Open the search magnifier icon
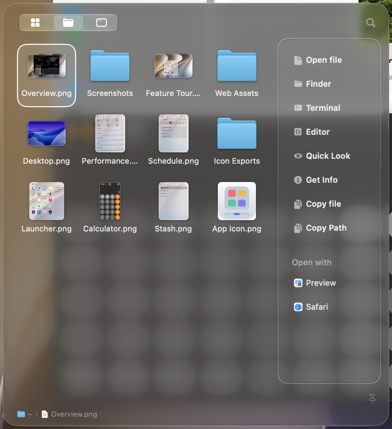Screen dimensions: 392x429 point(370,23)
